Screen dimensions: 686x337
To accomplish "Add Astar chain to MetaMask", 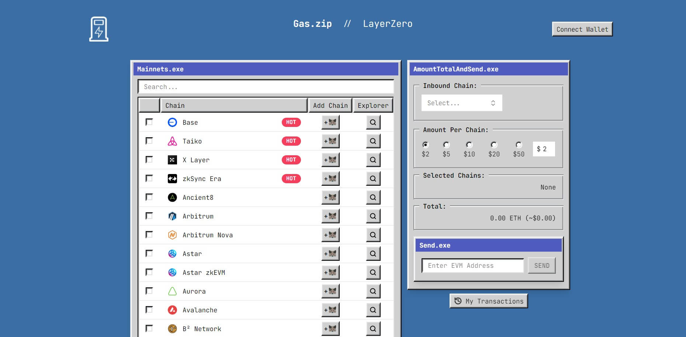I will point(330,253).
